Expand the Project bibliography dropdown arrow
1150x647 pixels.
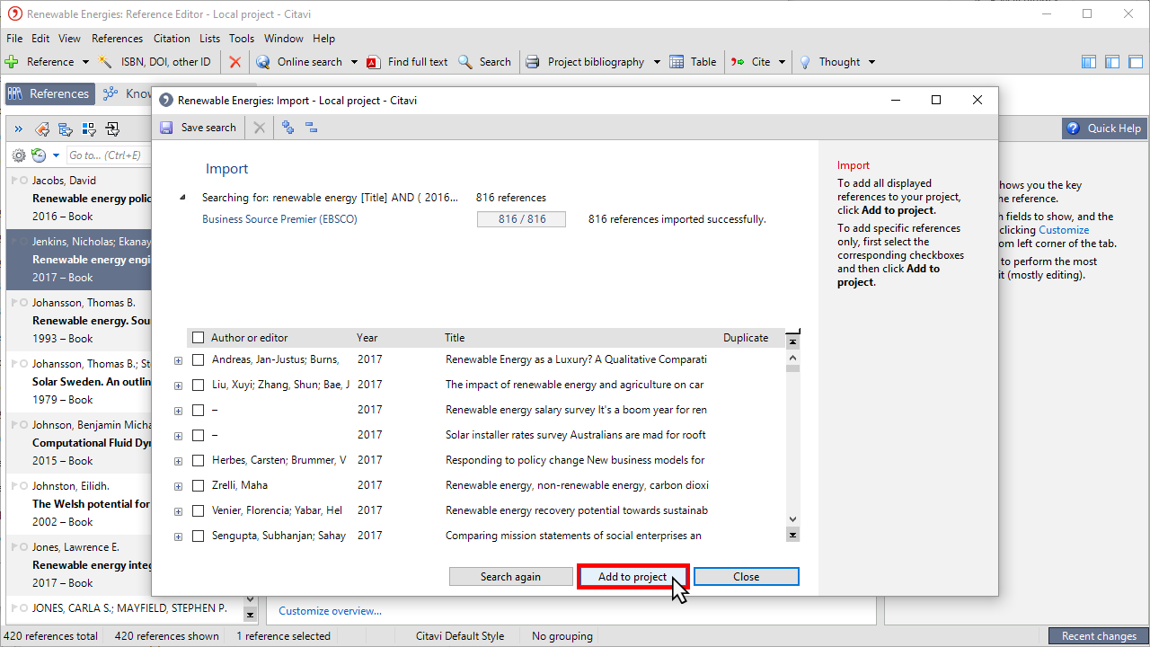coord(657,62)
